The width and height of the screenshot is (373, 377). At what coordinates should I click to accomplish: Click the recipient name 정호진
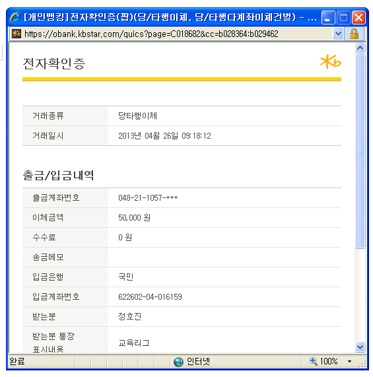(129, 316)
